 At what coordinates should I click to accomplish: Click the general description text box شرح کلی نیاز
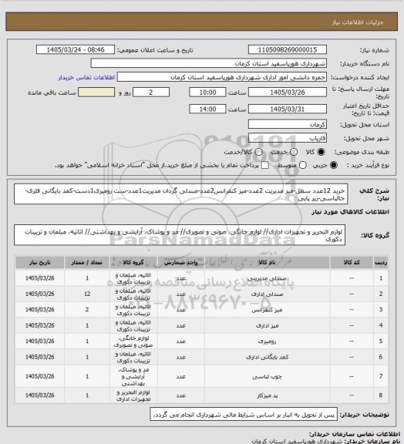(180, 194)
